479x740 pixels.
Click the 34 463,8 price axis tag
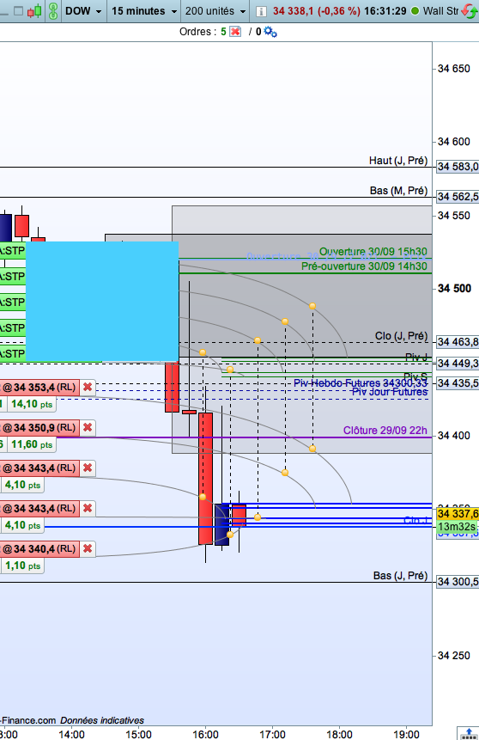(458, 342)
